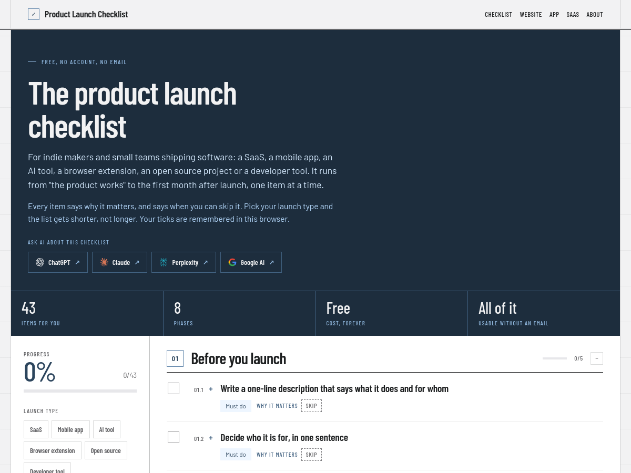This screenshot has height=473, width=631.
Task: Open the ABOUT nav item
Action: coord(595,15)
